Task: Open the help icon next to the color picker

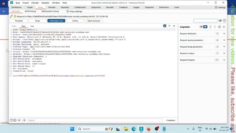Action: (225, 21)
